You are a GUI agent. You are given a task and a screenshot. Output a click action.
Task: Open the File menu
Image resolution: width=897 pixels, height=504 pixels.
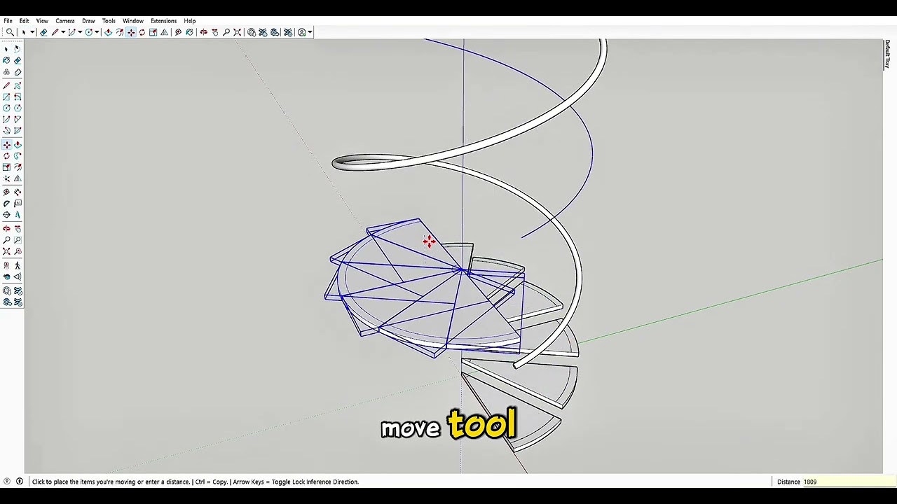(x=8, y=21)
